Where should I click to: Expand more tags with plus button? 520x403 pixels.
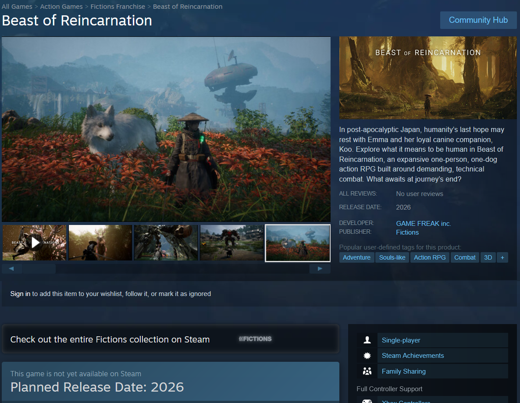[502, 257]
